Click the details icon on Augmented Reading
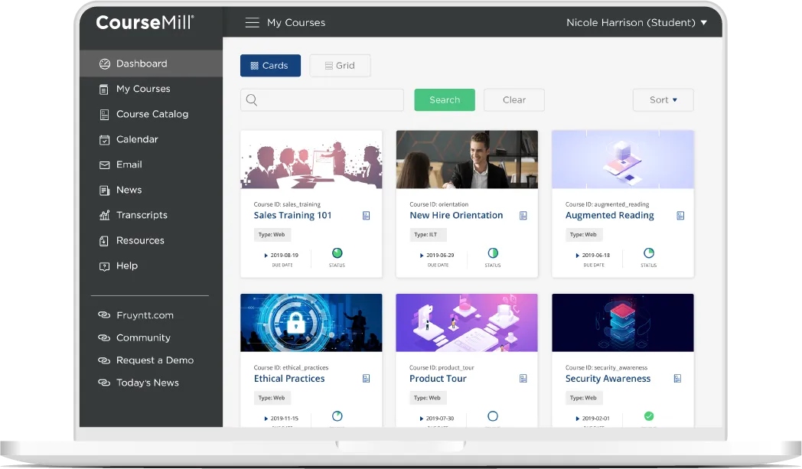The width and height of the screenshot is (802, 469). (x=680, y=216)
